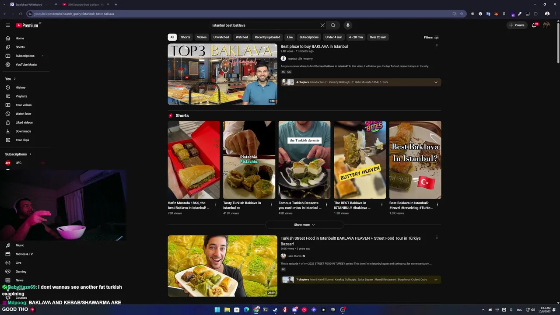Open the YouTube hamburger guide menu

[x=8, y=25]
